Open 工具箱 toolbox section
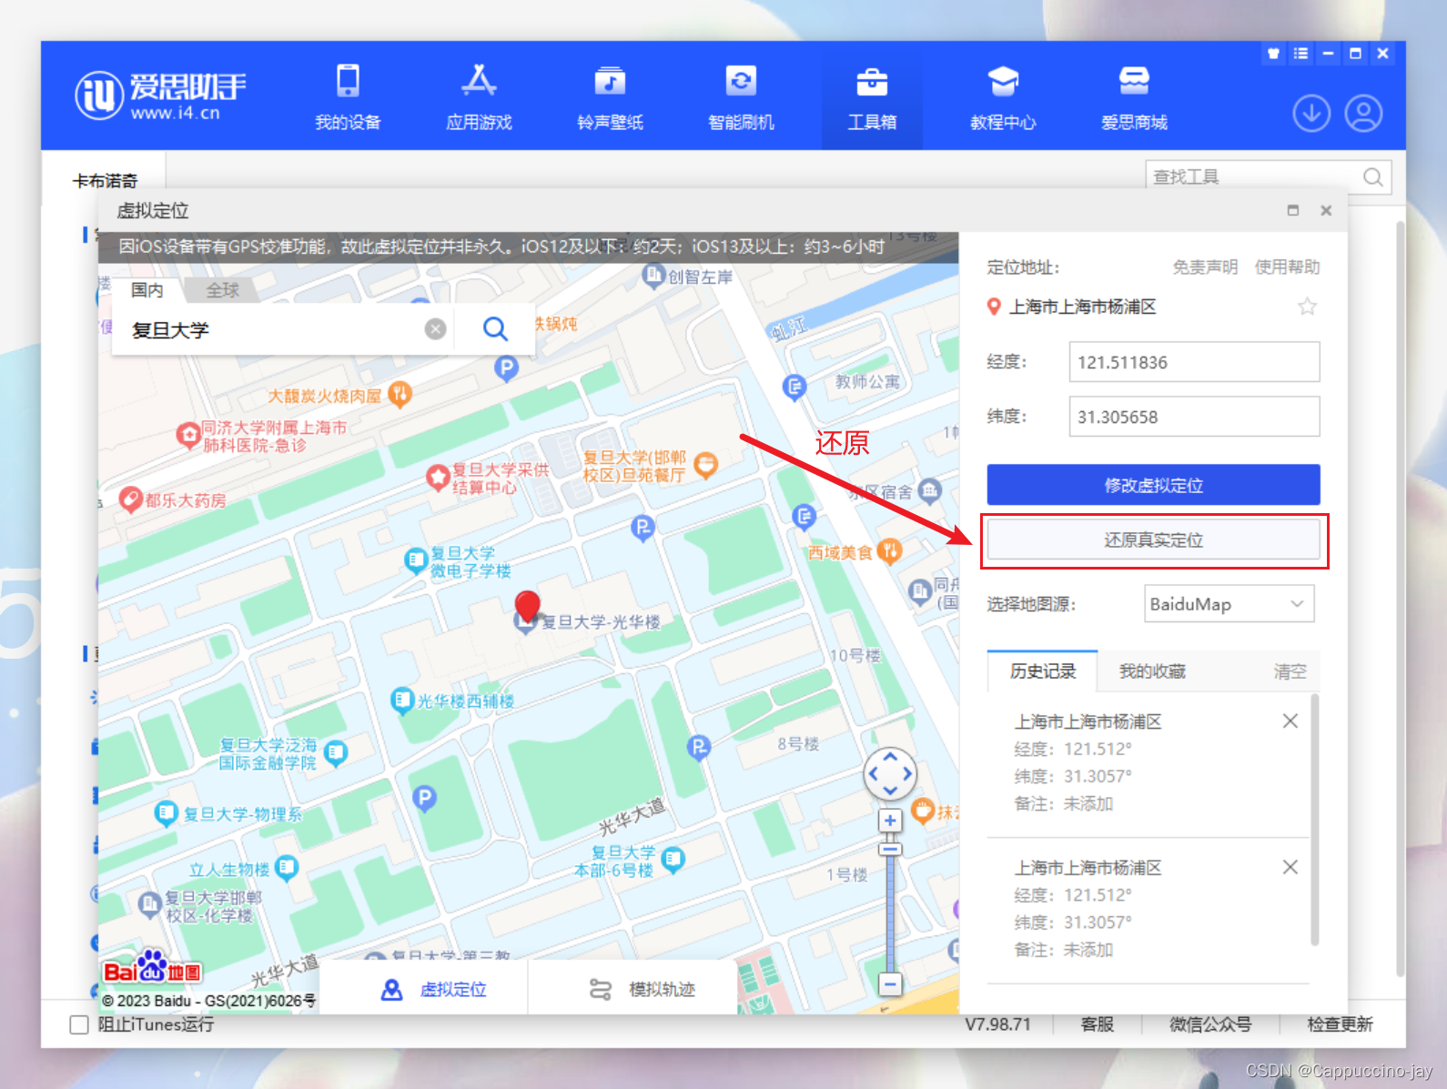This screenshot has width=1447, height=1089. (872, 96)
